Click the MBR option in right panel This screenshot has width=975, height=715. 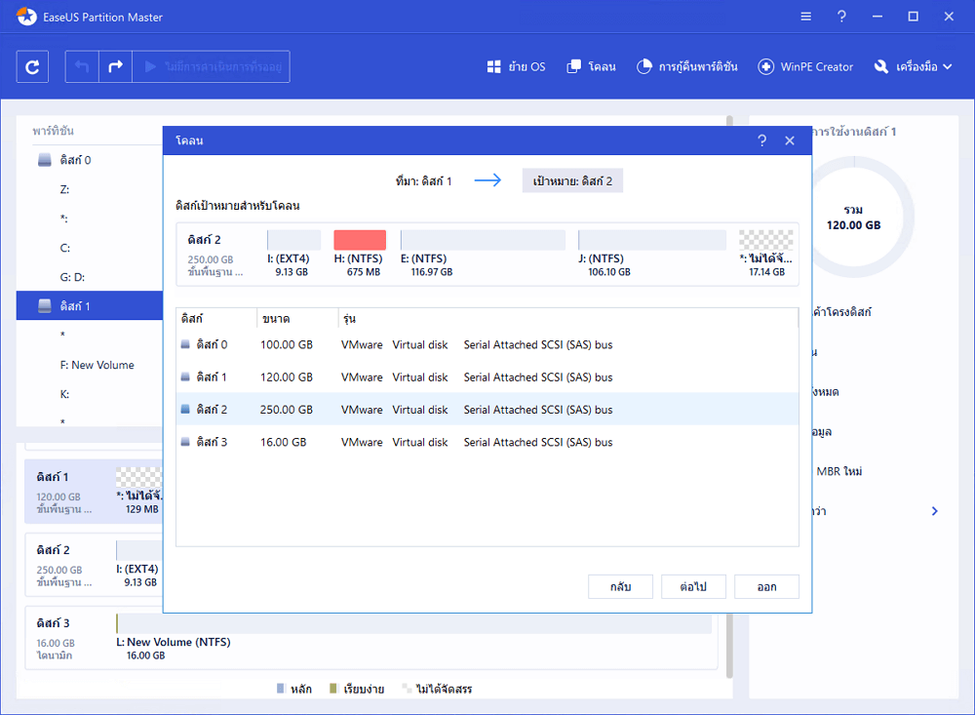click(x=838, y=471)
